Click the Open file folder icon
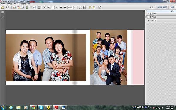This screenshot has width=176, height=110. (x=3, y=8)
